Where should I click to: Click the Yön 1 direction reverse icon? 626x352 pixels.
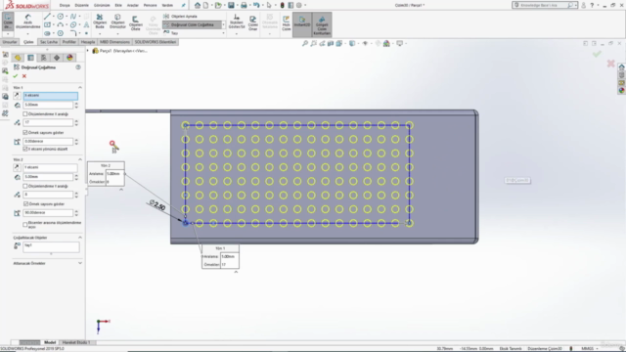17,96
